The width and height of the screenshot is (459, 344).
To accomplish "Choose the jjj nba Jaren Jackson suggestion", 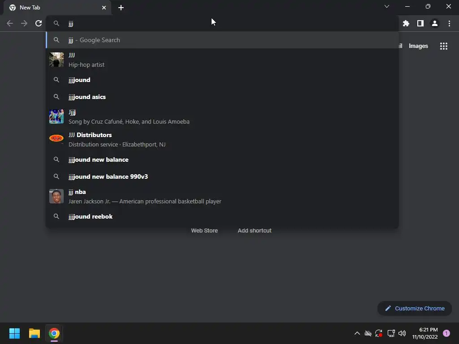I will click(222, 197).
